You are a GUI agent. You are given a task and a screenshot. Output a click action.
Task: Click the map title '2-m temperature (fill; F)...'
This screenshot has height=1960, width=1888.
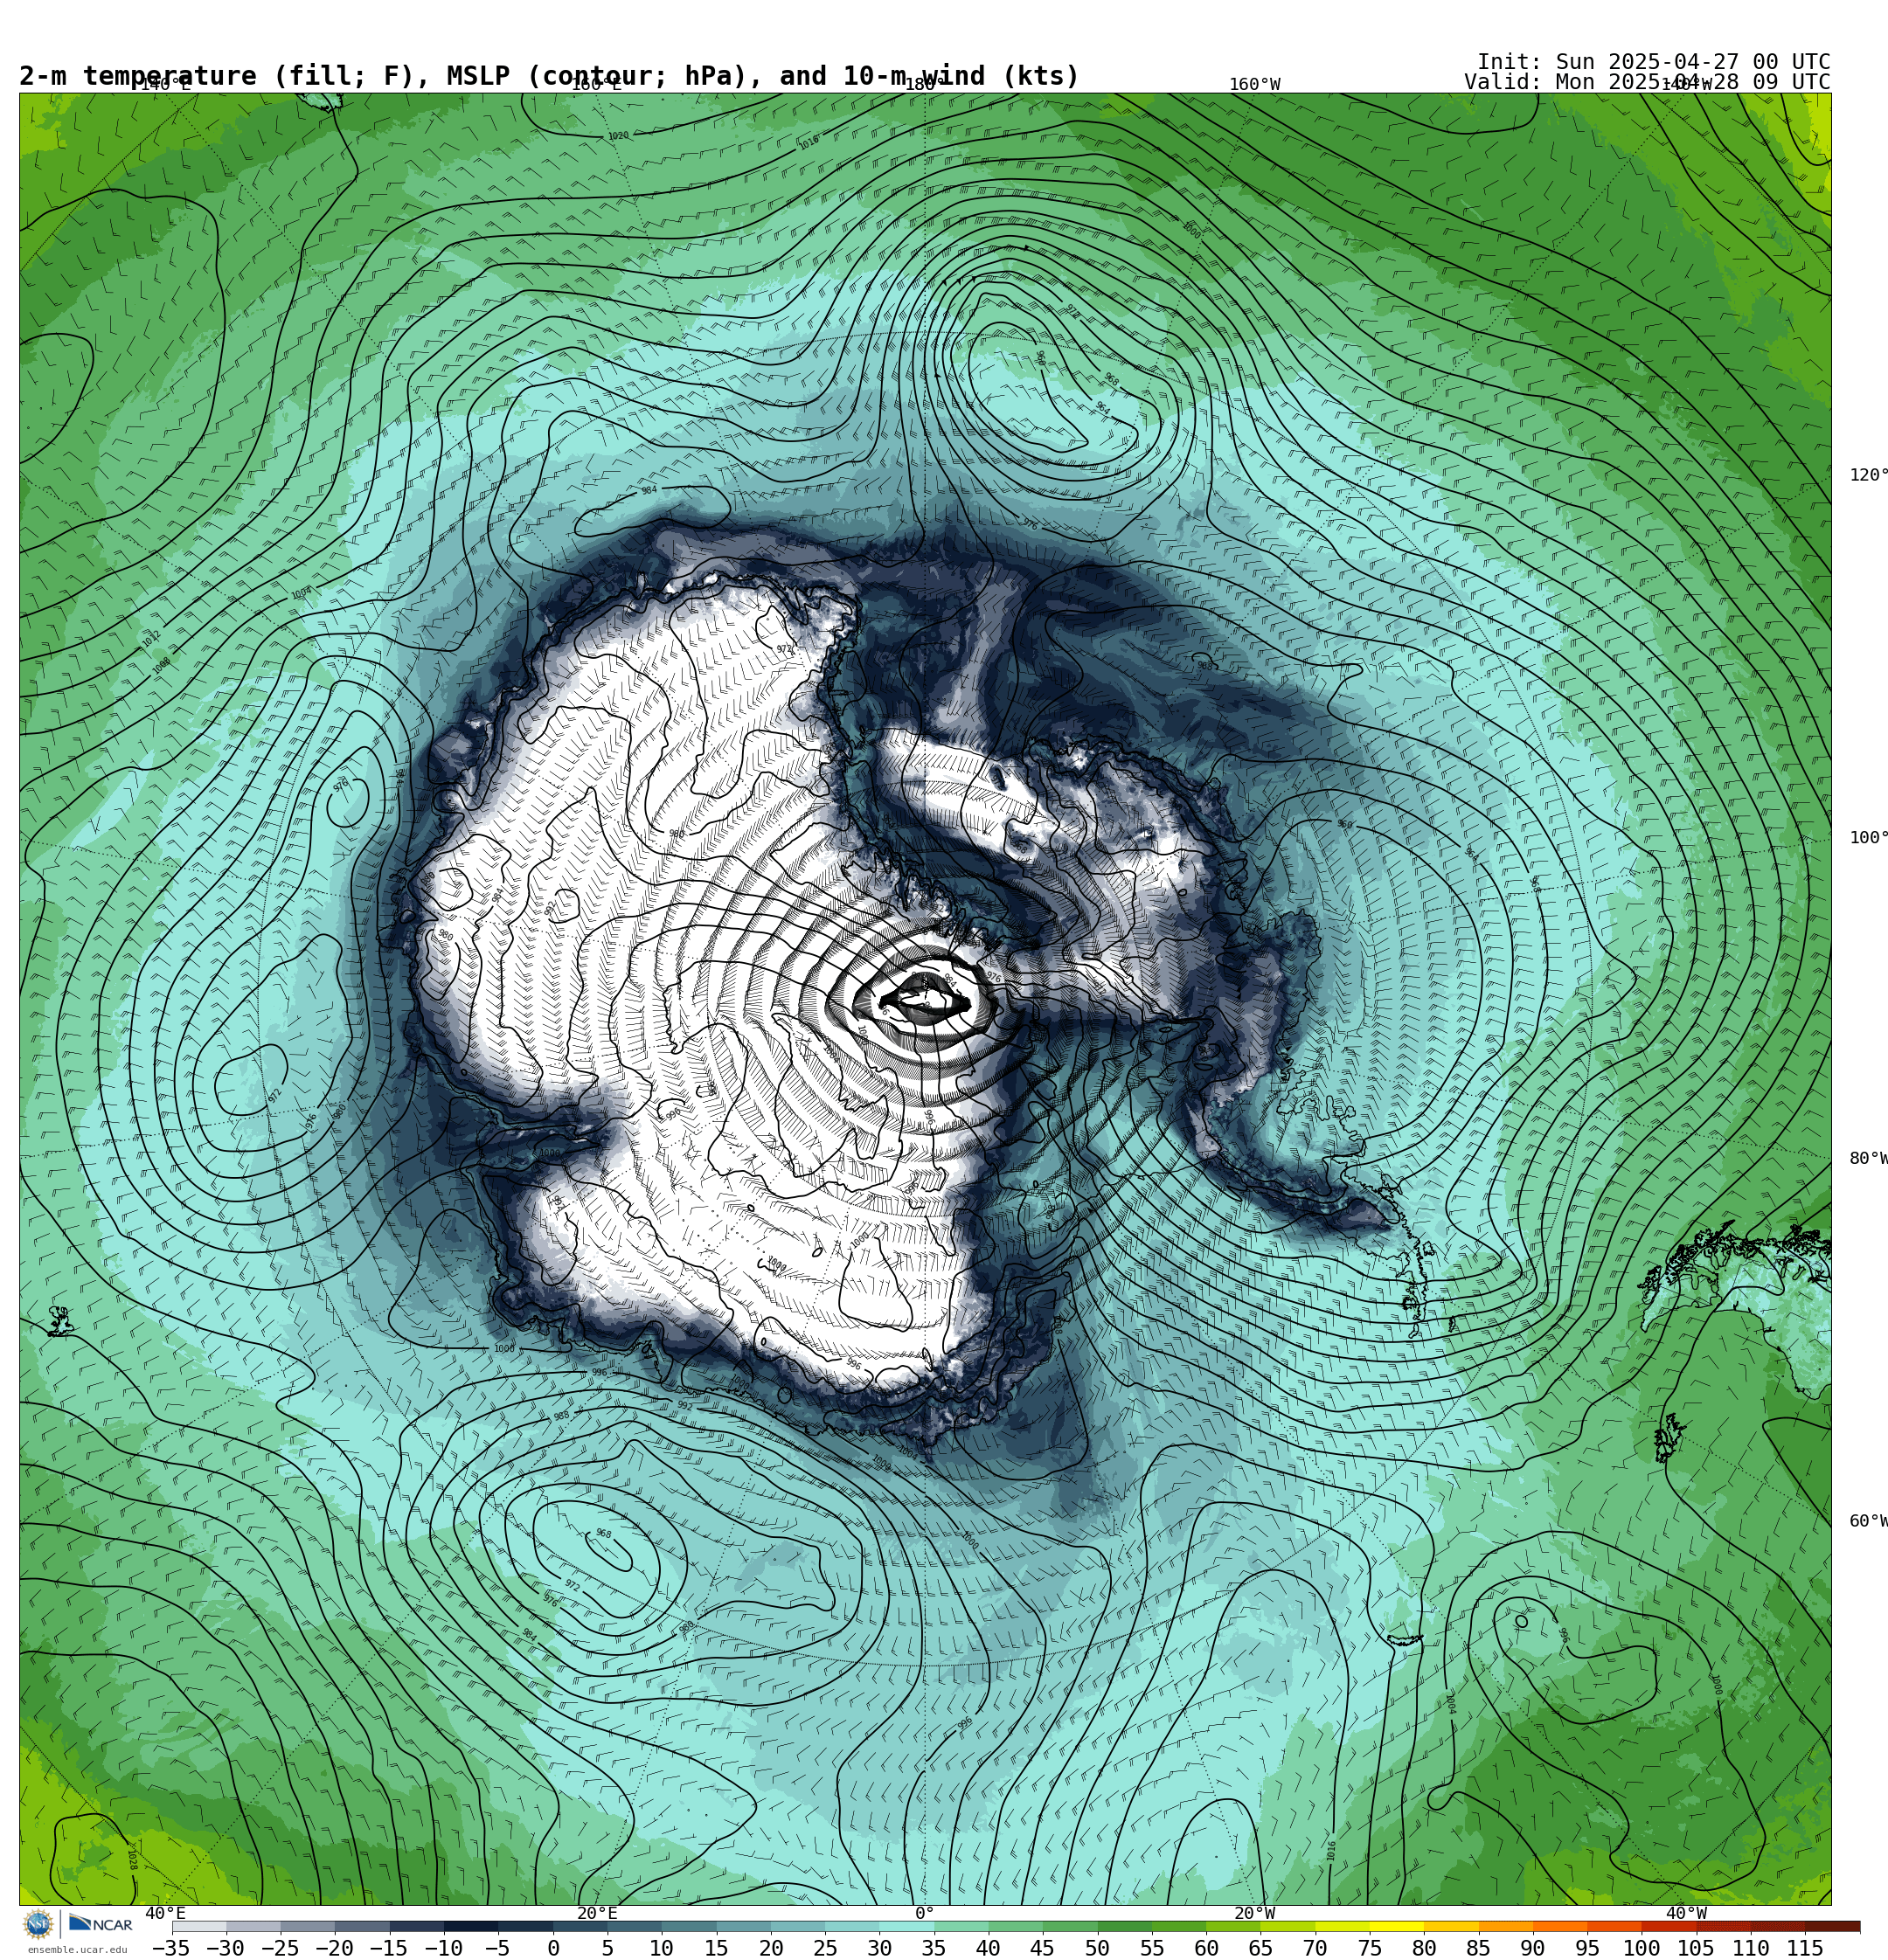[x=549, y=76]
